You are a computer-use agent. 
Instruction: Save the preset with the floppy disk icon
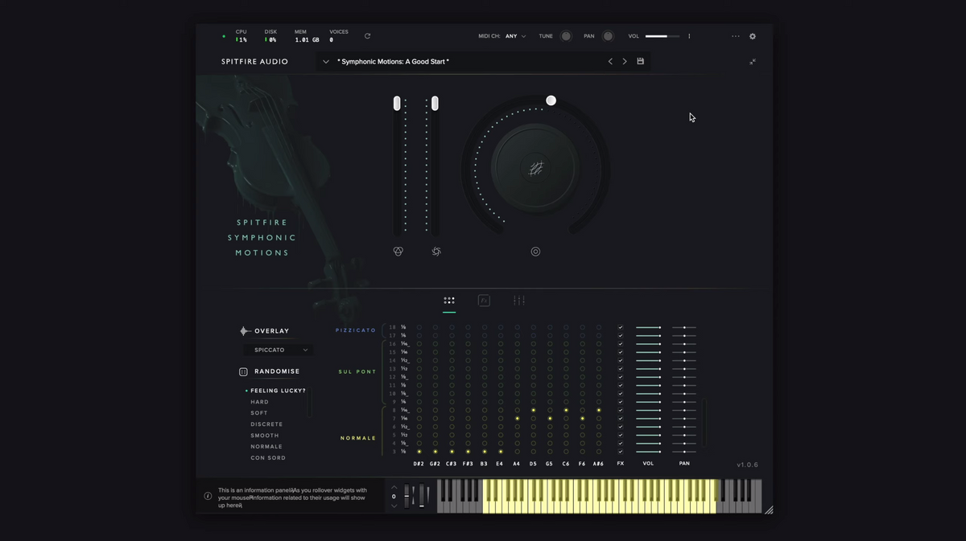point(641,61)
